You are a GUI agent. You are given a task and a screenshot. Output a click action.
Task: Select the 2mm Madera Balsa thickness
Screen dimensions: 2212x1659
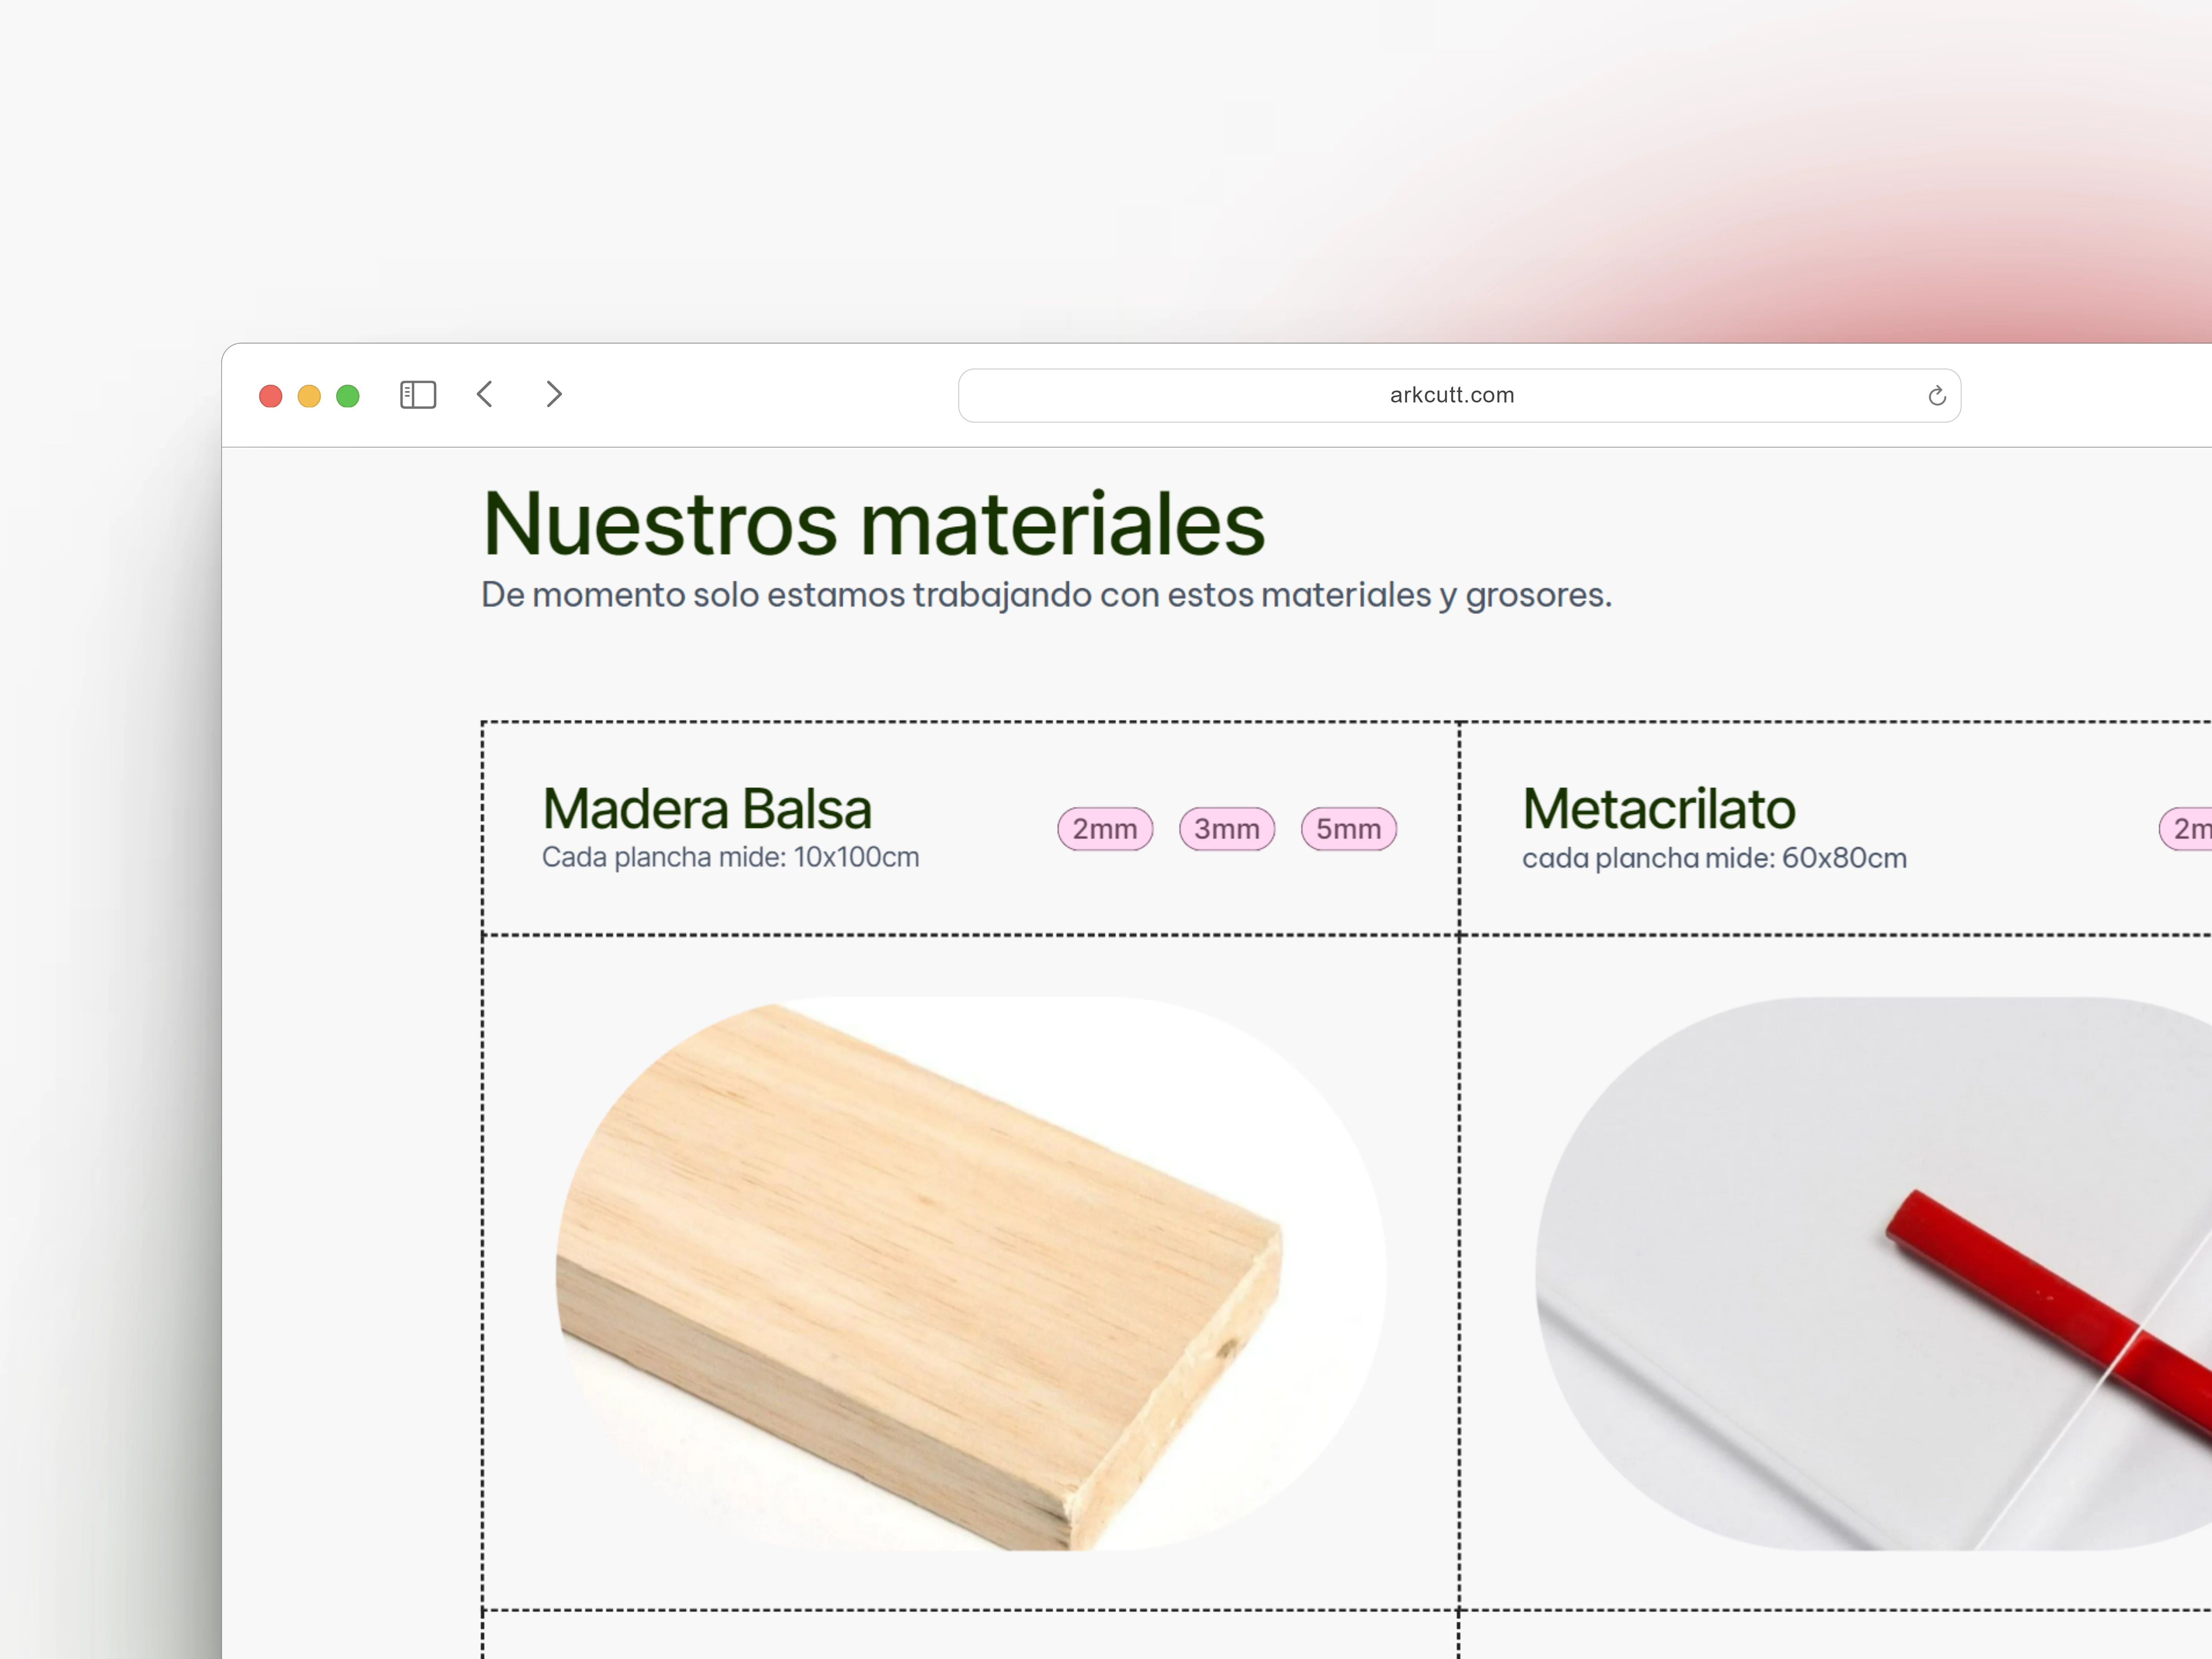point(1105,829)
